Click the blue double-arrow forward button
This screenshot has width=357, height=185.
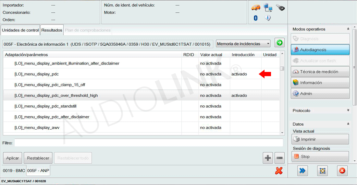[x=302, y=171]
